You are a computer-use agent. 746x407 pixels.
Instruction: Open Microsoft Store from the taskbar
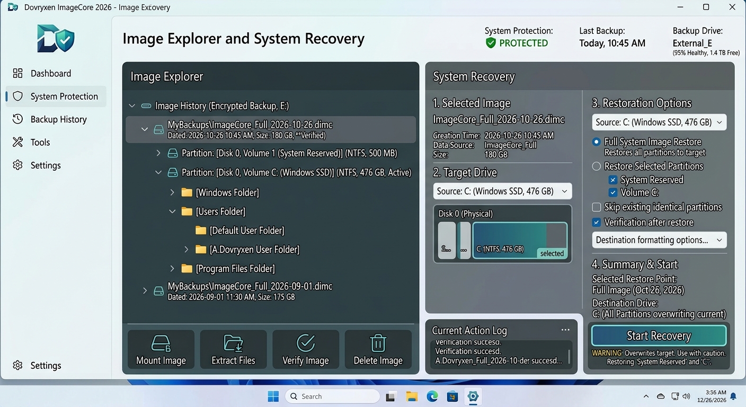click(452, 396)
